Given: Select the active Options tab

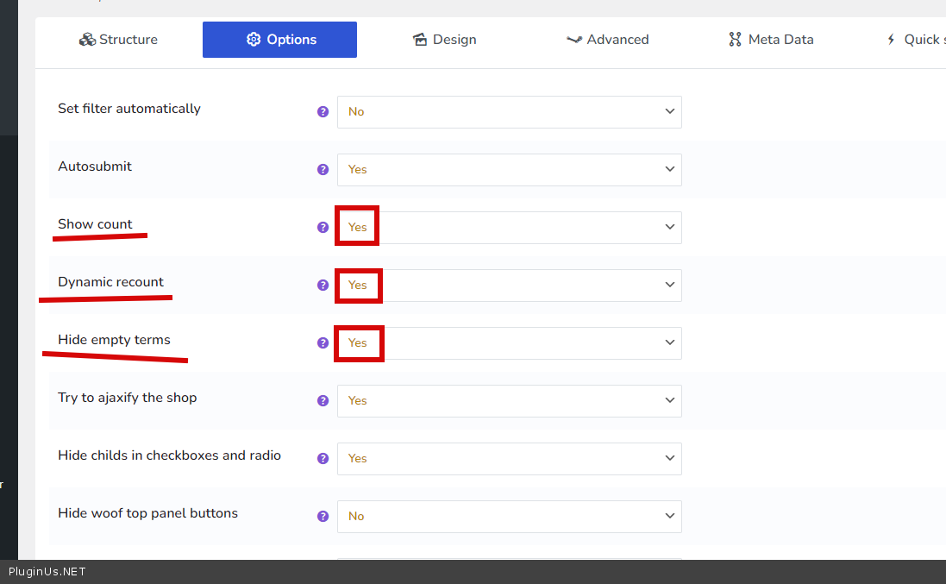Looking at the screenshot, I should [x=279, y=40].
